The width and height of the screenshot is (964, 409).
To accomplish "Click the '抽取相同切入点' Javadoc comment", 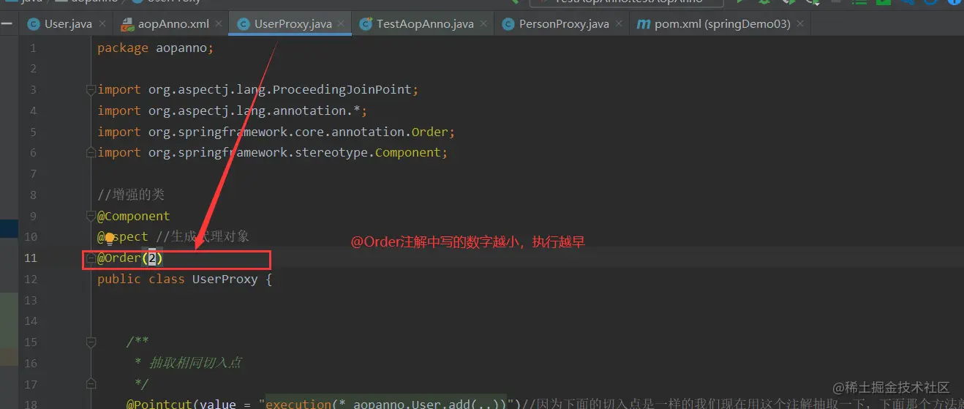I will pyautogui.click(x=195, y=363).
